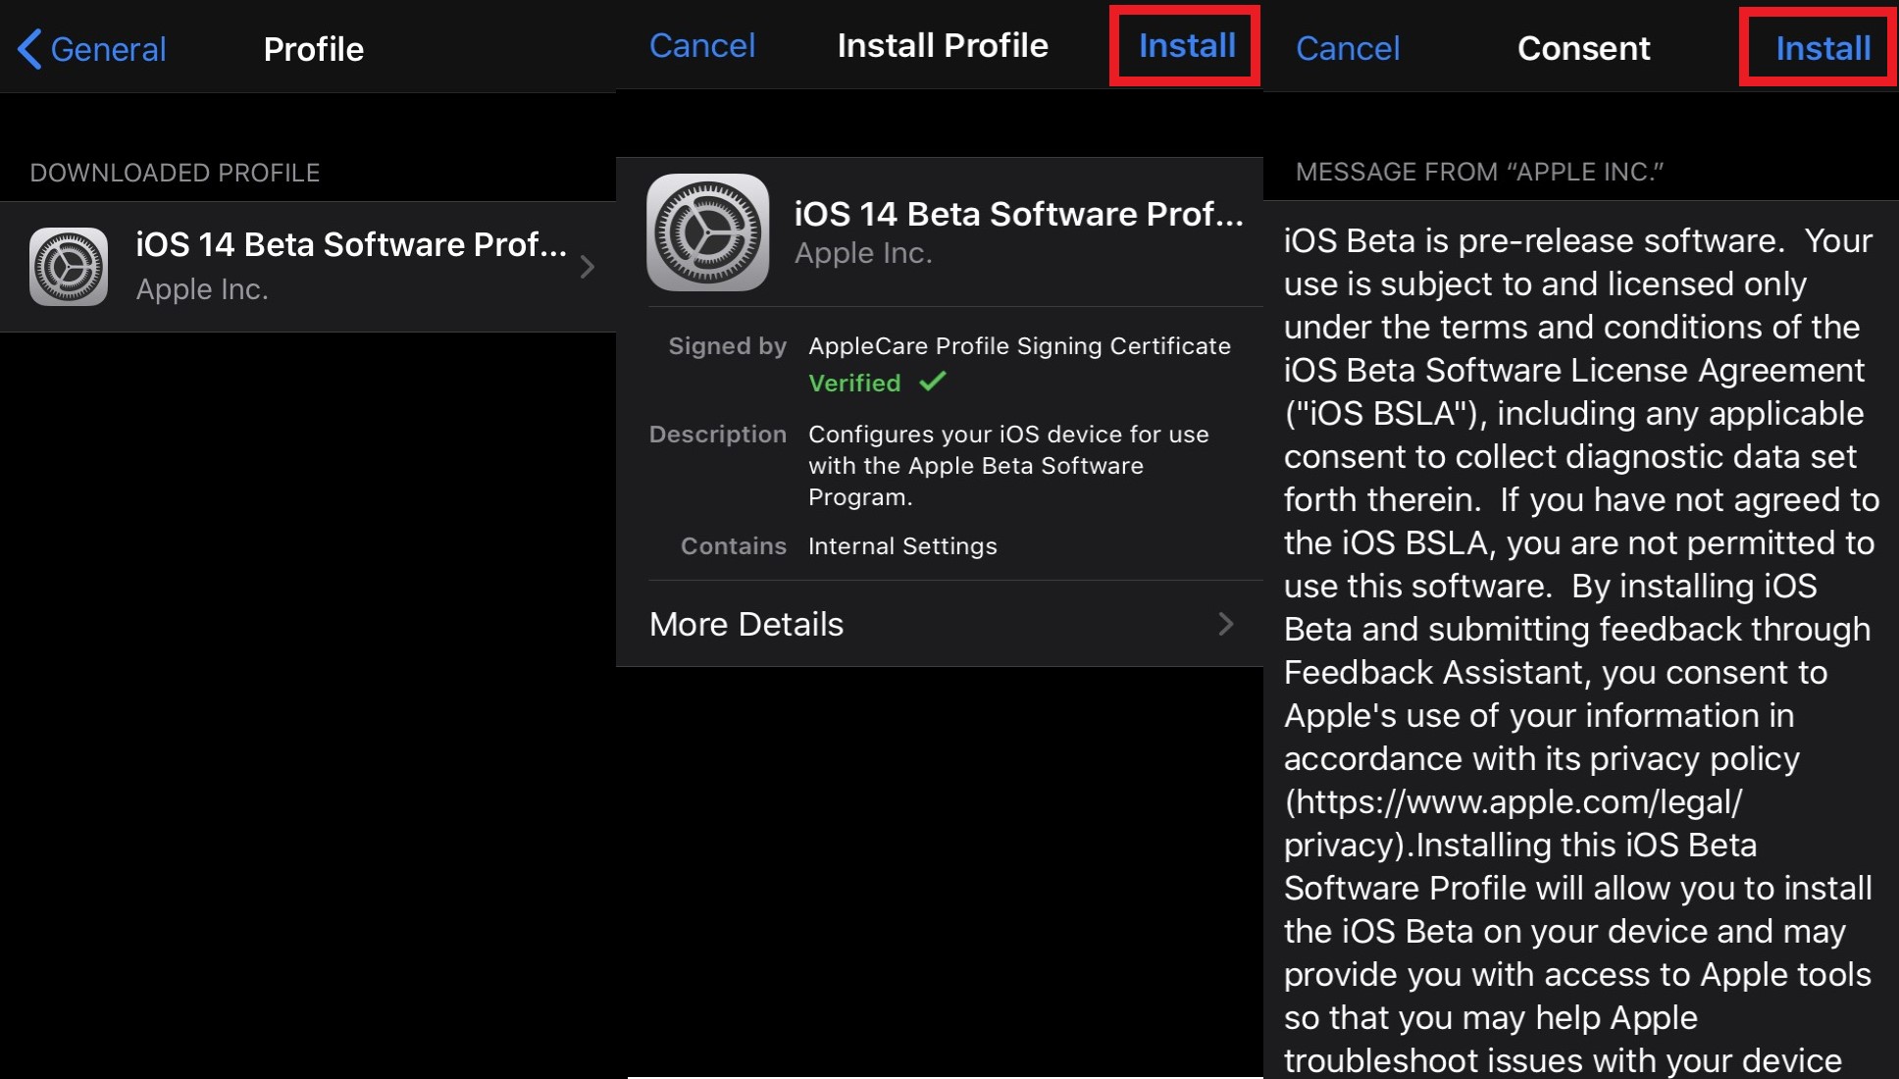The height and width of the screenshot is (1079, 1899).
Task: Tap Install on the Install Profile screen
Action: tap(1185, 45)
